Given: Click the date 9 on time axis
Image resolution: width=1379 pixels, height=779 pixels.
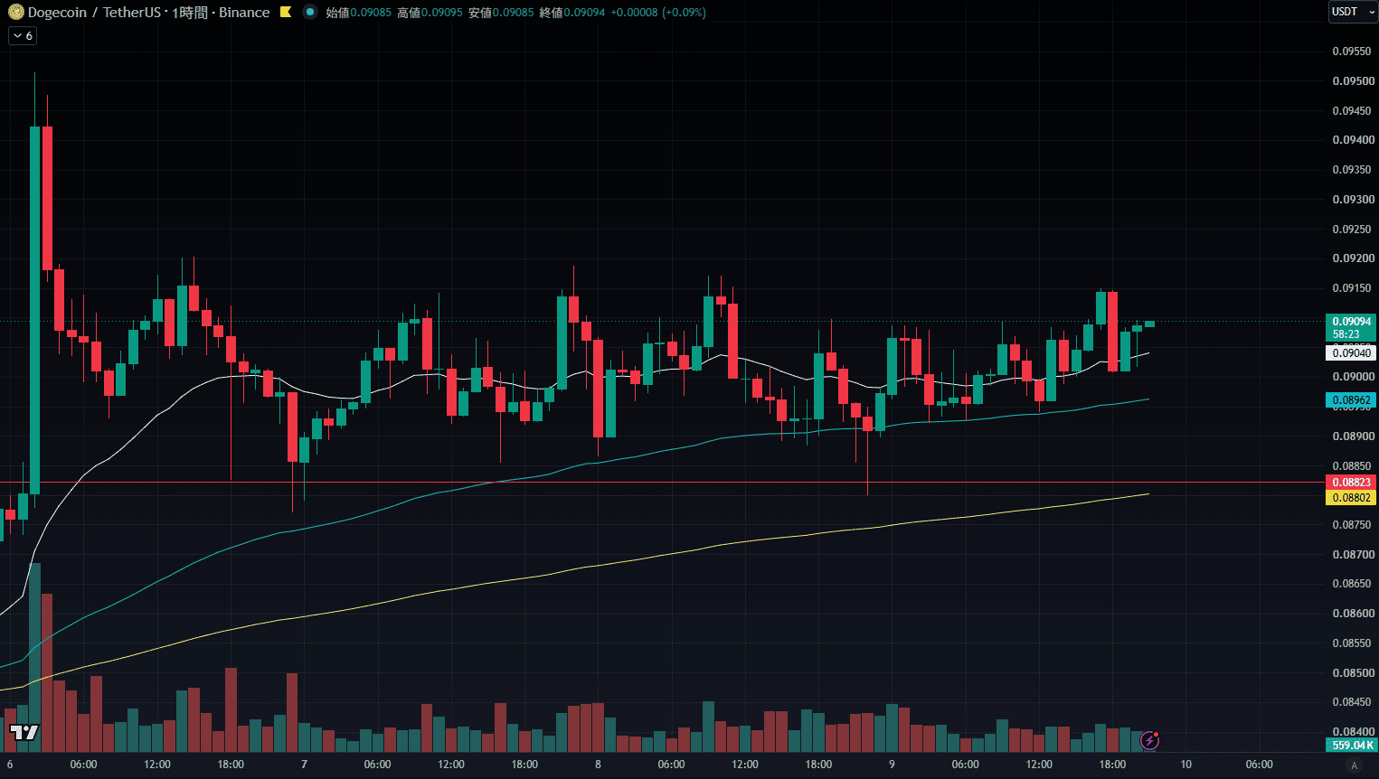Looking at the screenshot, I should coord(892,765).
